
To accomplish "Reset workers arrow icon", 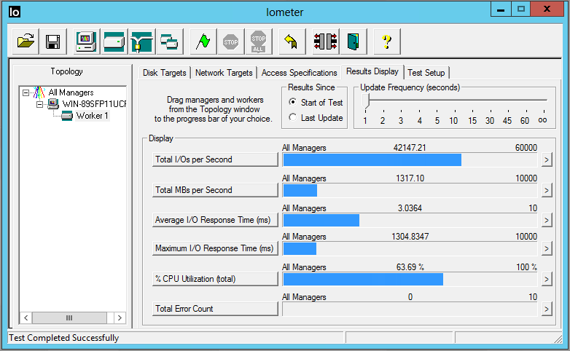I will click(292, 42).
